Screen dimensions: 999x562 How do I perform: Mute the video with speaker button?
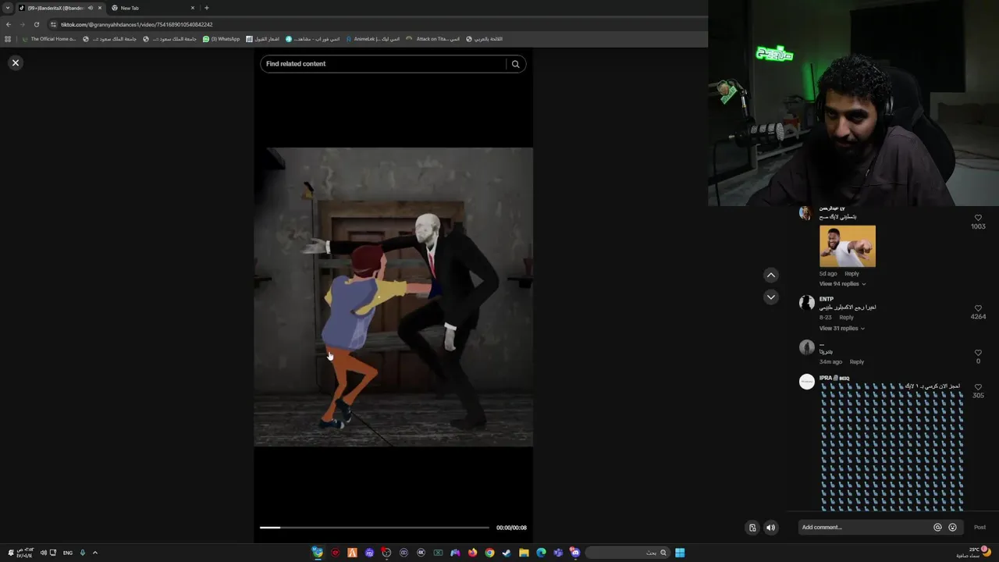pyautogui.click(x=770, y=528)
